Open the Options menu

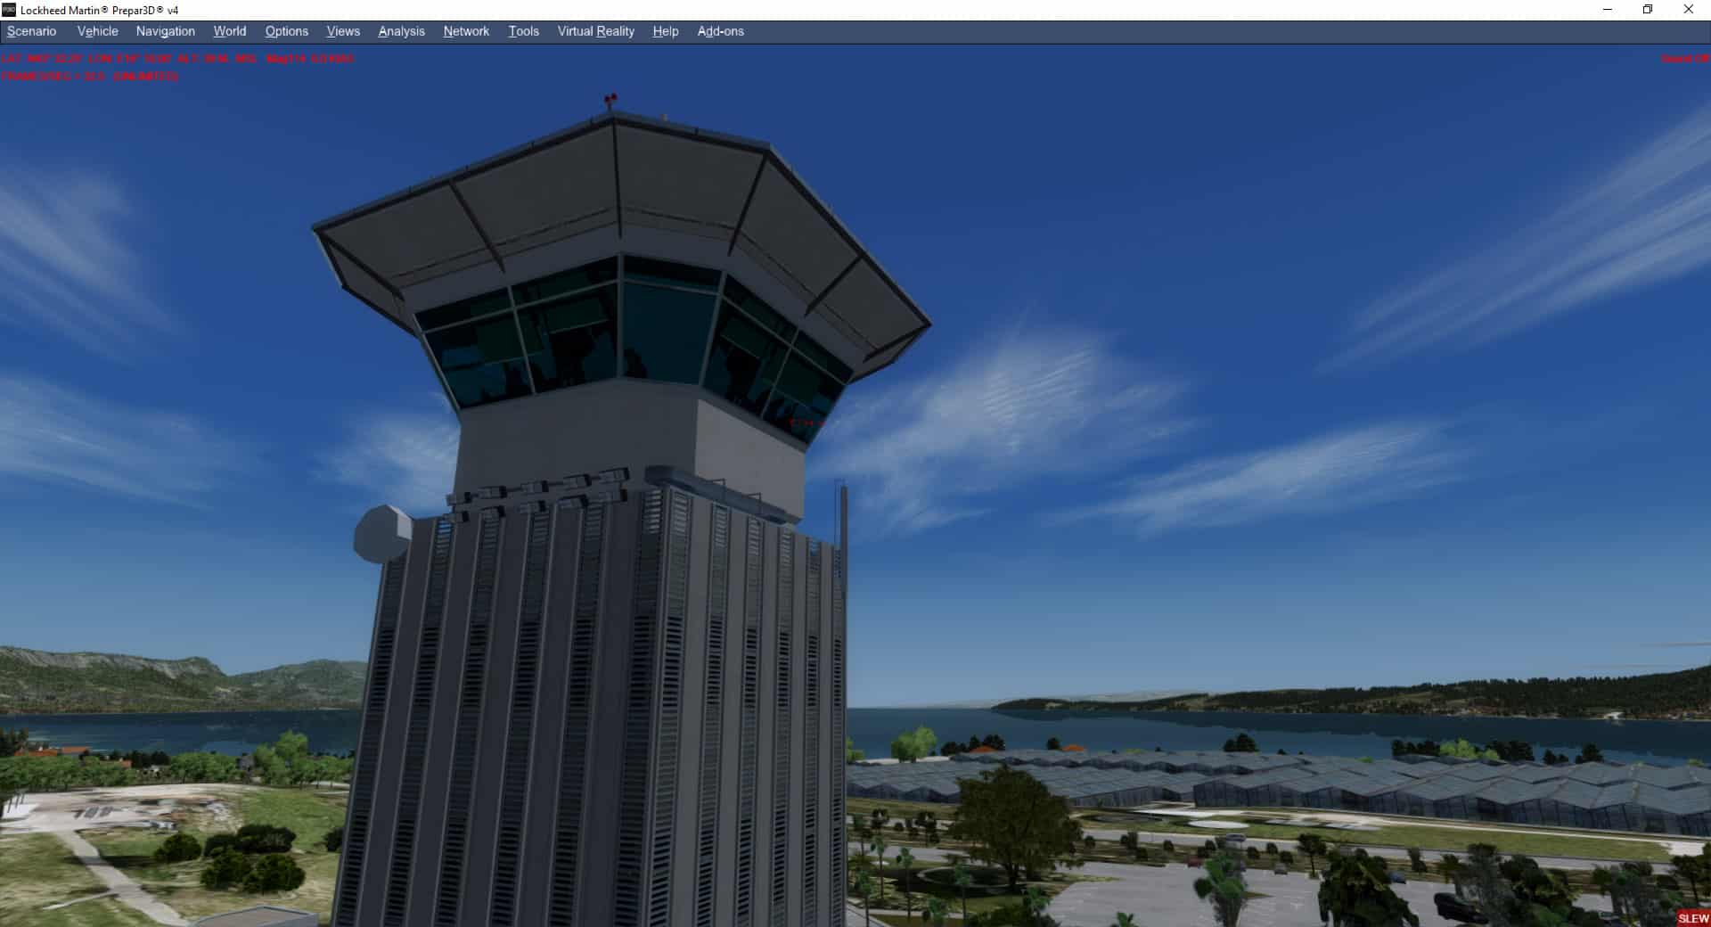click(x=286, y=31)
